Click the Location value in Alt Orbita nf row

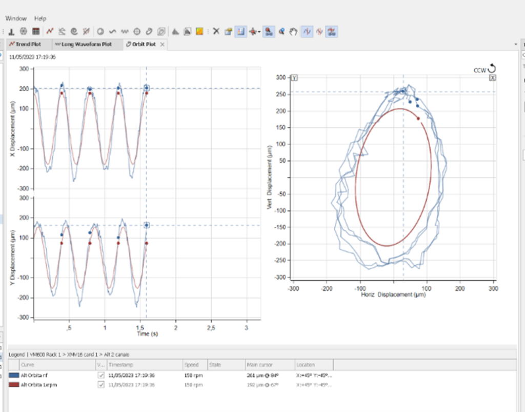(x=314, y=375)
